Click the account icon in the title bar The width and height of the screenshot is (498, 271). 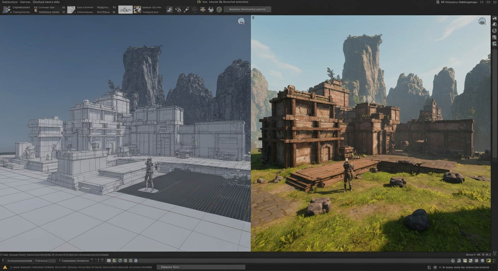click(x=438, y=2)
